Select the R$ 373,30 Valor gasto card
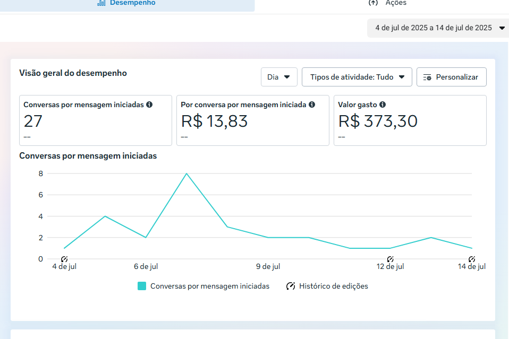 point(410,120)
